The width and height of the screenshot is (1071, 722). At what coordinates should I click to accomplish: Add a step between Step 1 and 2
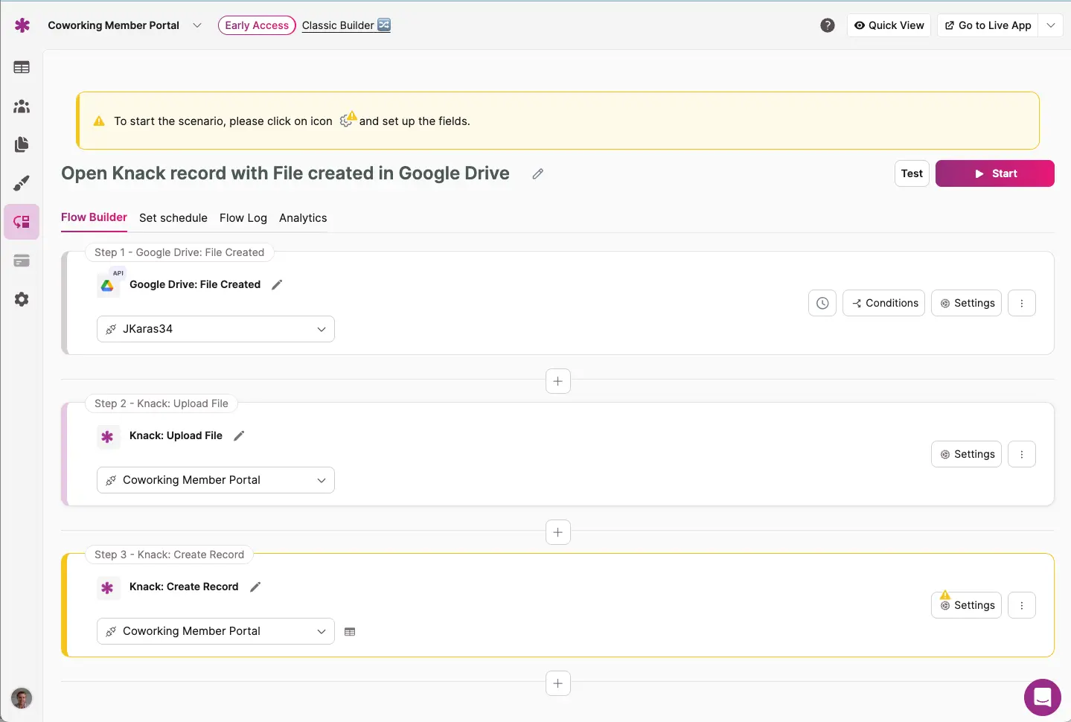pyautogui.click(x=557, y=381)
